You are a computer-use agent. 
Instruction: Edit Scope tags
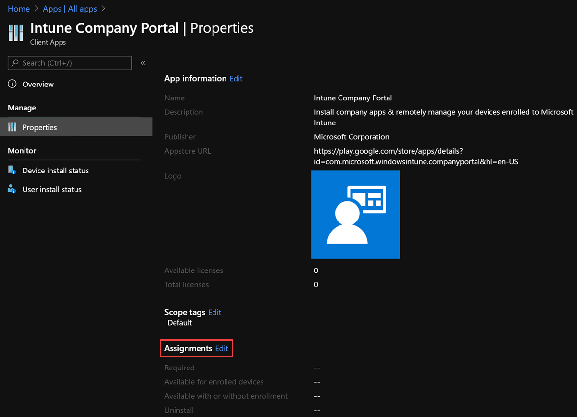tap(214, 312)
